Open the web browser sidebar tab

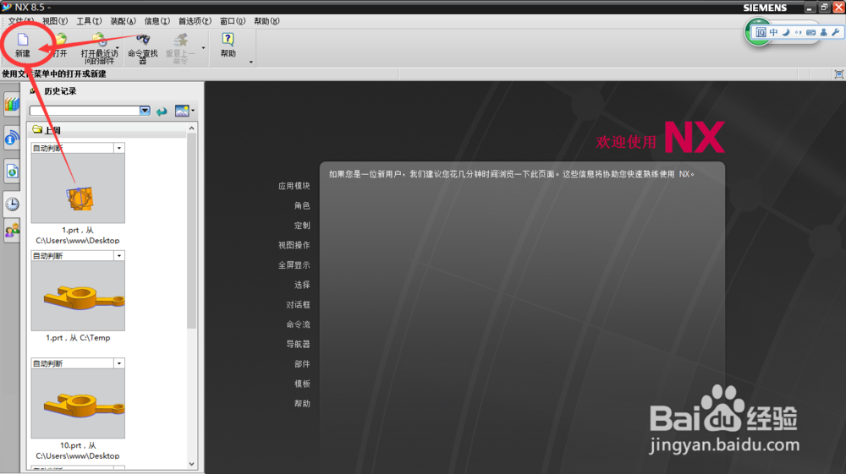click(12, 172)
